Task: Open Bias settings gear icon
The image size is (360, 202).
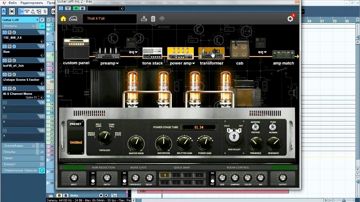Action: coord(290,19)
